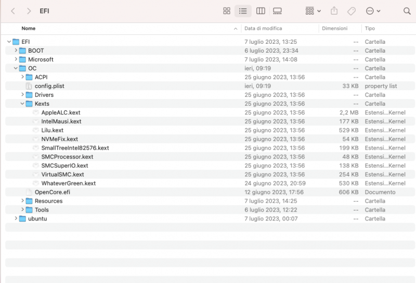Open the group-by options dropdown
The height and width of the screenshot is (283, 416).
[x=313, y=11]
